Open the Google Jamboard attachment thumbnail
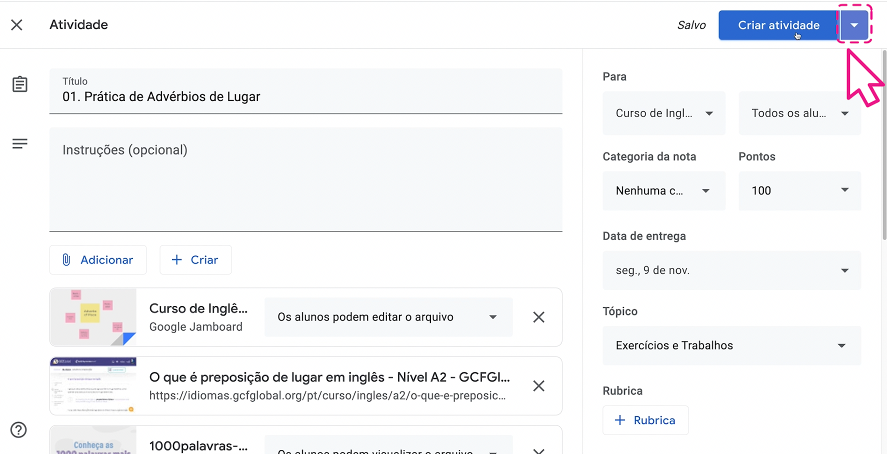887x454 pixels. (x=93, y=317)
